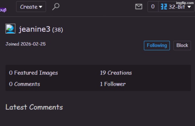The width and height of the screenshot is (195, 126).
Task: Open the 0 Comments link
Action: [x=24, y=84]
